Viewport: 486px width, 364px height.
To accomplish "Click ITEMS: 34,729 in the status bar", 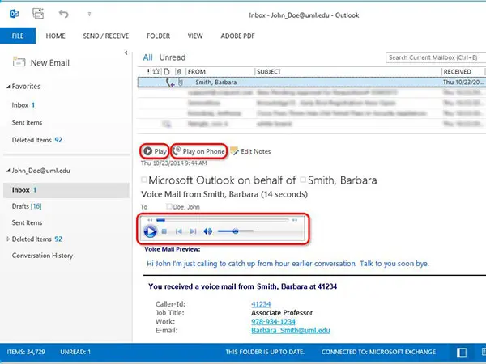I will [26, 352].
